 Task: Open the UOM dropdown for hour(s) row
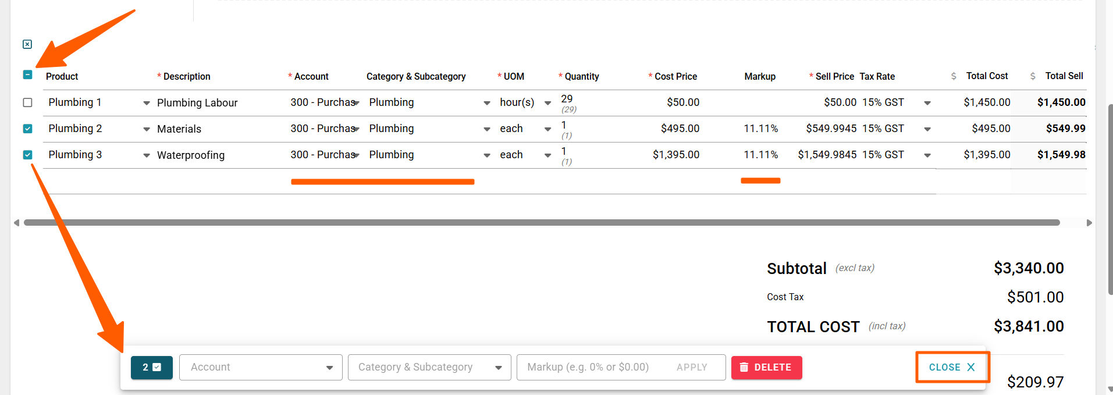point(547,103)
